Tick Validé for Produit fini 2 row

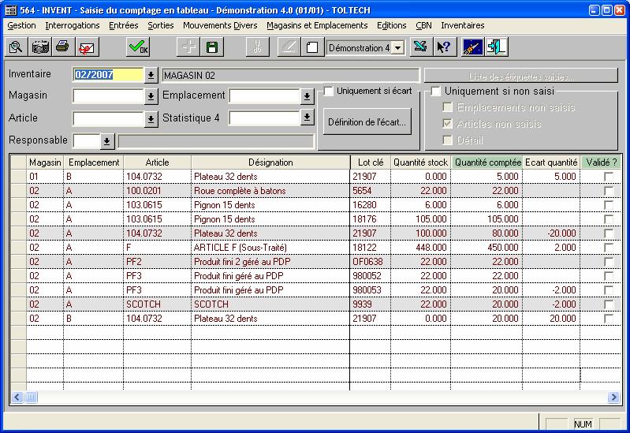(609, 261)
